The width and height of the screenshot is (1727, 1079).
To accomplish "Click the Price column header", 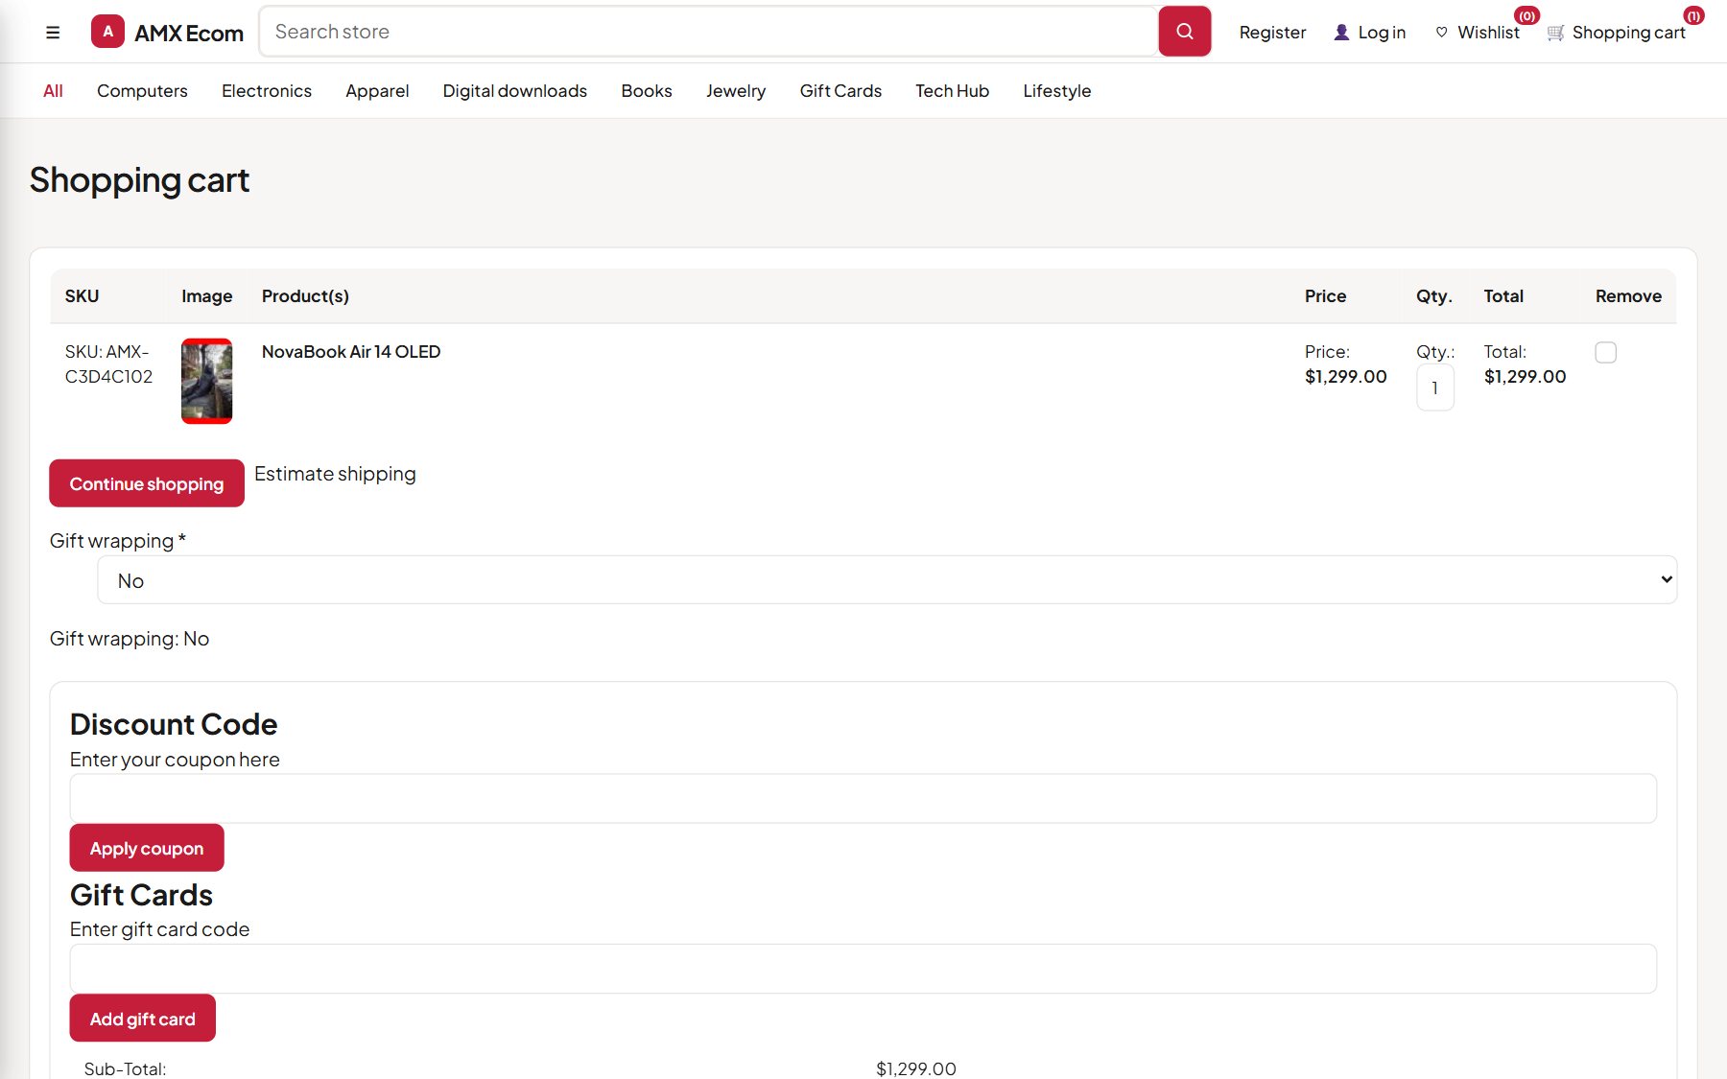I will pos(1325,296).
